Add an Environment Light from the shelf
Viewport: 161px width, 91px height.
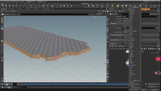pos(118,6)
